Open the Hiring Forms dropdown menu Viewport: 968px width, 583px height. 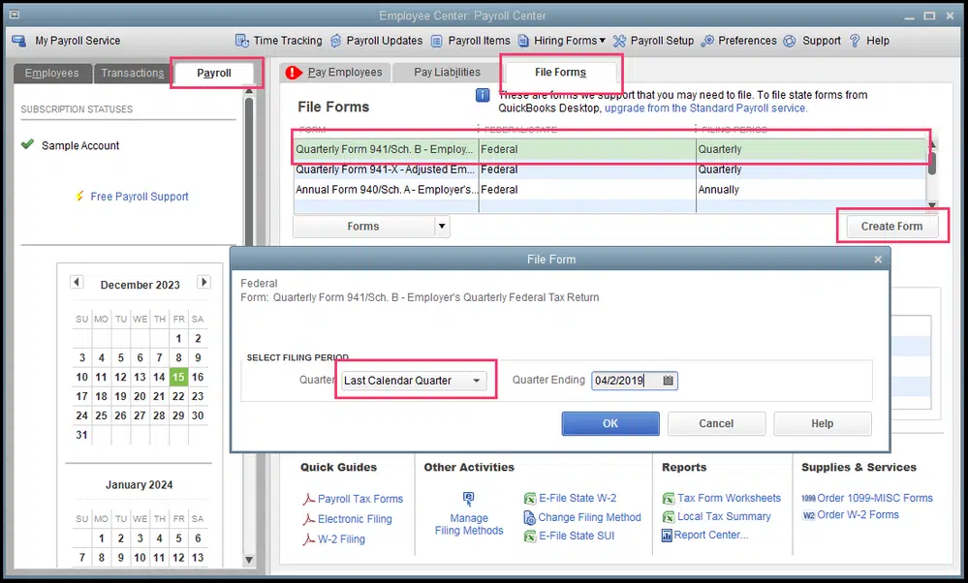pos(602,41)
